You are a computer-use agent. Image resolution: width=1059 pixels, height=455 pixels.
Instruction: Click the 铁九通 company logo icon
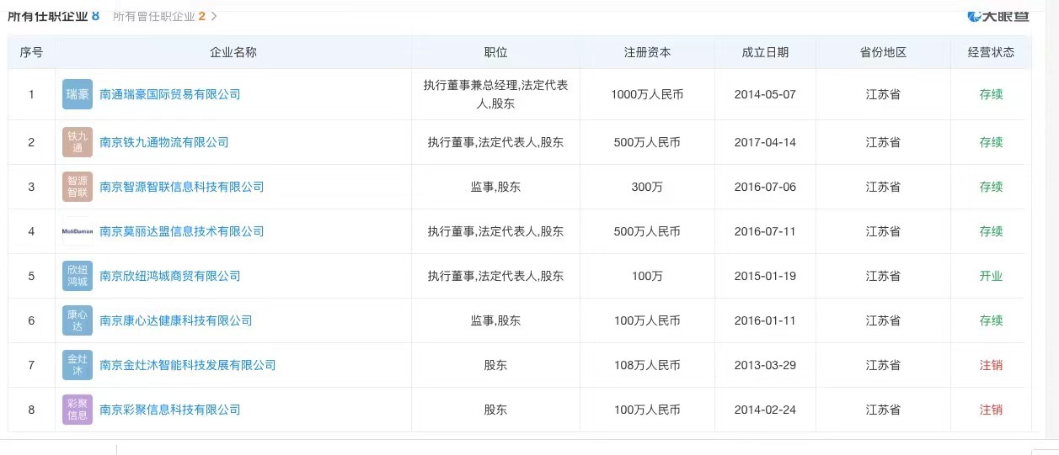point(78,142)
